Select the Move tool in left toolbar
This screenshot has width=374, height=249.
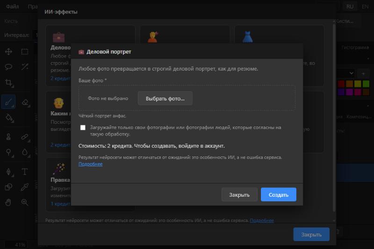(x=8, y=52)
